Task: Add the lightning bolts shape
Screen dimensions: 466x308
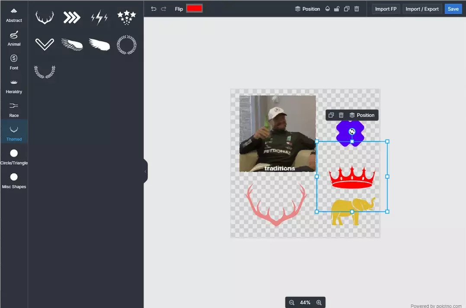Action: [99, 18]
